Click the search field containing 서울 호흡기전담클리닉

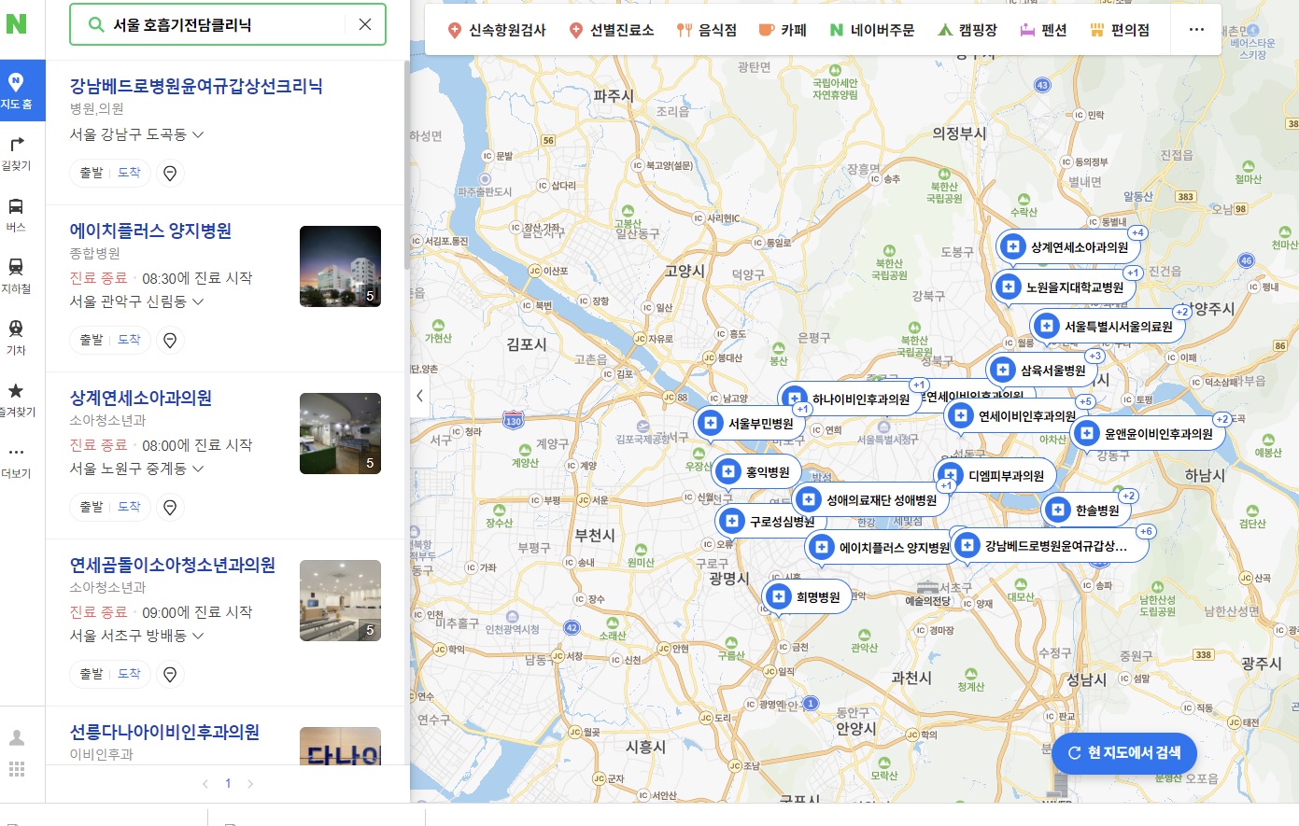click(228, 24)
